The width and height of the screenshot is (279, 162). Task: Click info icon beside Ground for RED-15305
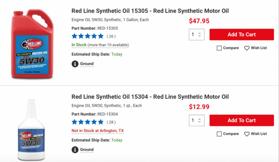75,64
